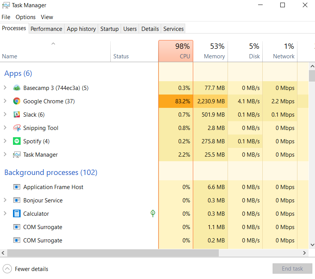Click the Snipping Tool scissors icon
Viewport: 315px width, 279px height.
tap(17, 128)
